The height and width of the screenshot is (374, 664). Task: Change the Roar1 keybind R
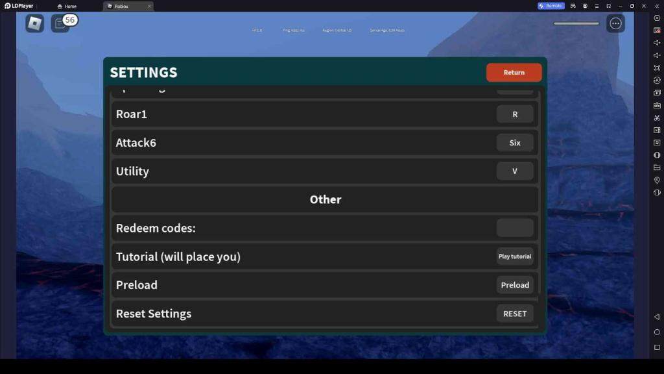514,114
